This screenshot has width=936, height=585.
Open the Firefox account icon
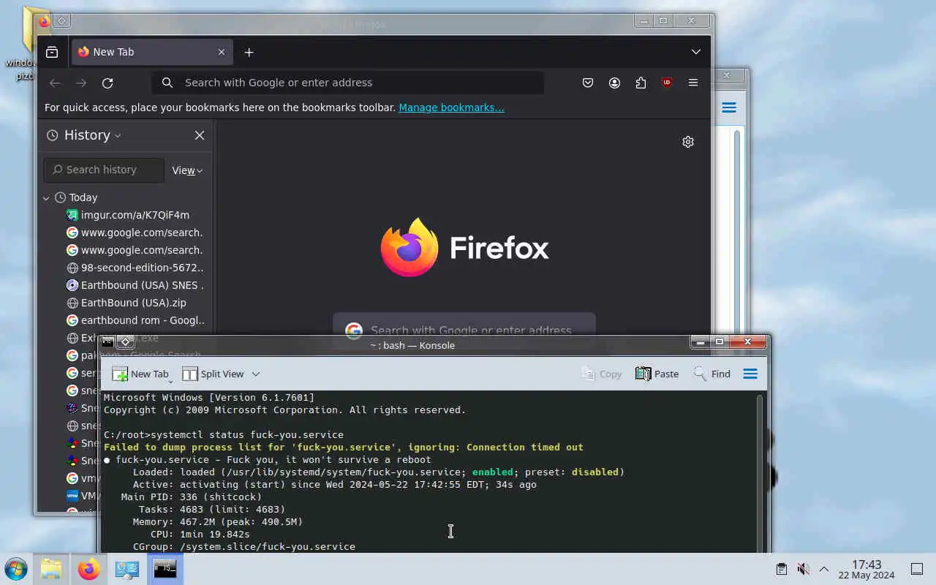coord(614,83)
